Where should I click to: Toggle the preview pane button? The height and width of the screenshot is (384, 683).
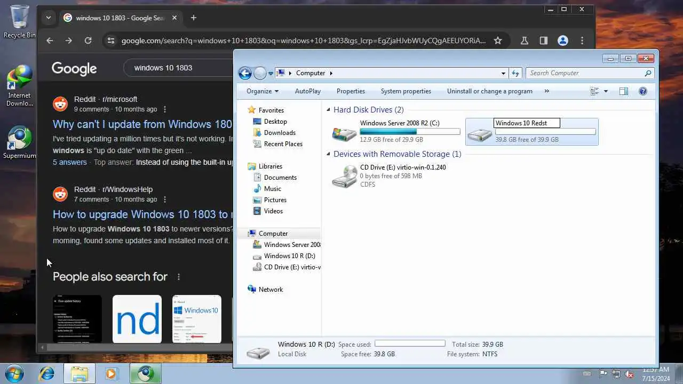623,91
